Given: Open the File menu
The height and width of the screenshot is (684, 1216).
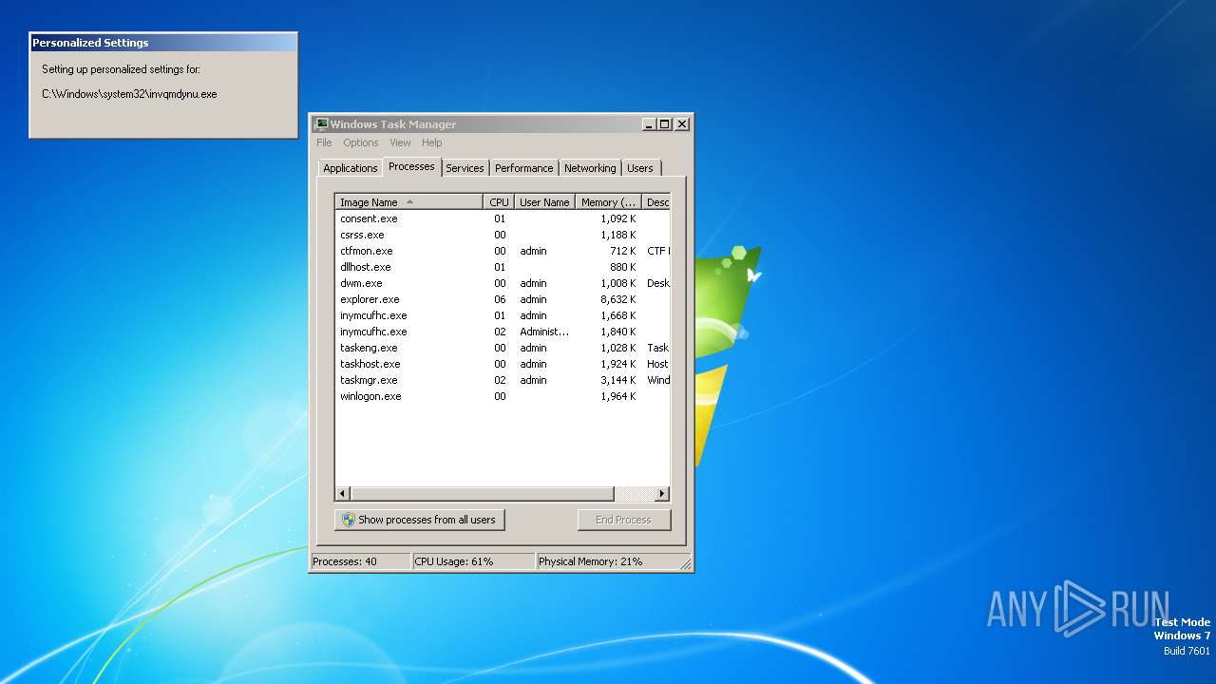Looking at the screenshot, I should tap(324, 142).
